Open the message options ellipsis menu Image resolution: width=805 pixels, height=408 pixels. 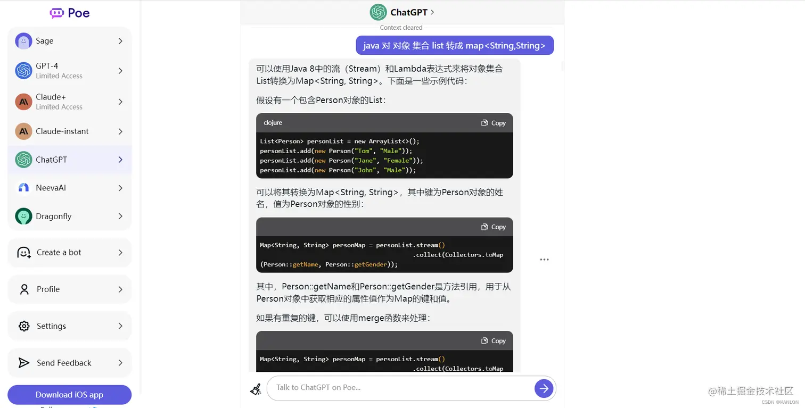pos(544,259)
